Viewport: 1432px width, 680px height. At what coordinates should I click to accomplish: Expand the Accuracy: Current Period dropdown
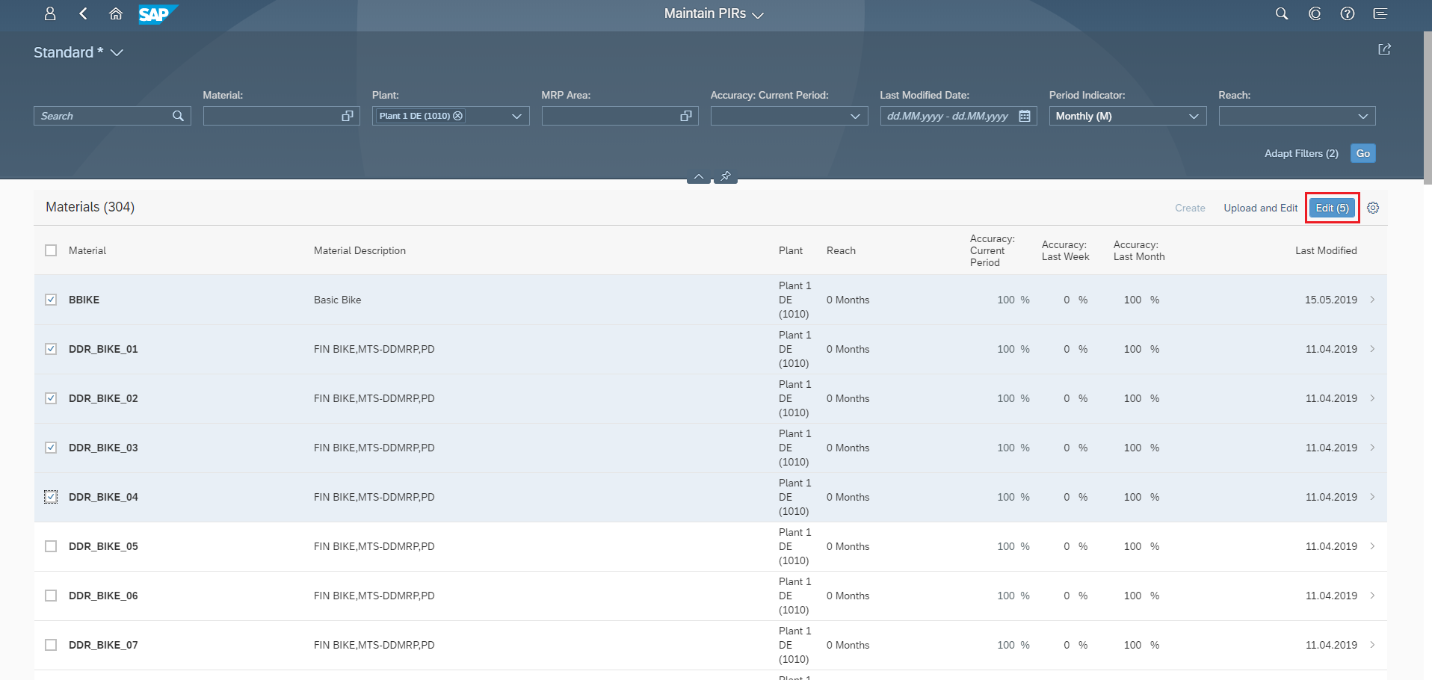pos(855,116)
